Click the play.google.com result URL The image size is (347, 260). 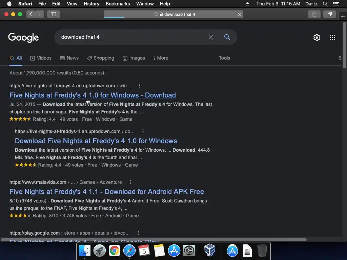pyautogui.click(x=69, y=233)
